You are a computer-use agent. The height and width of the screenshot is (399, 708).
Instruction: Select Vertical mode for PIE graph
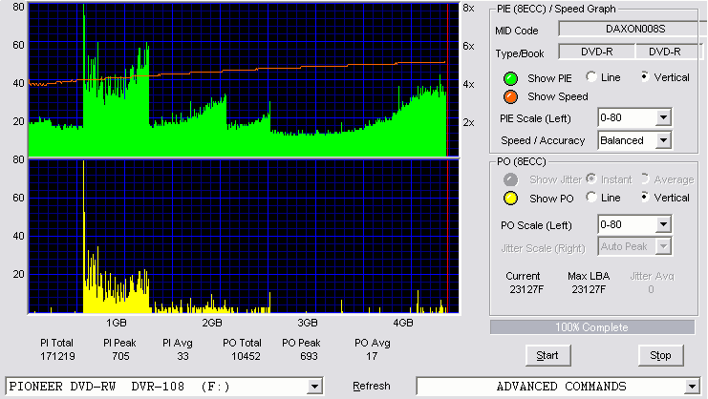tap(645, 76)
